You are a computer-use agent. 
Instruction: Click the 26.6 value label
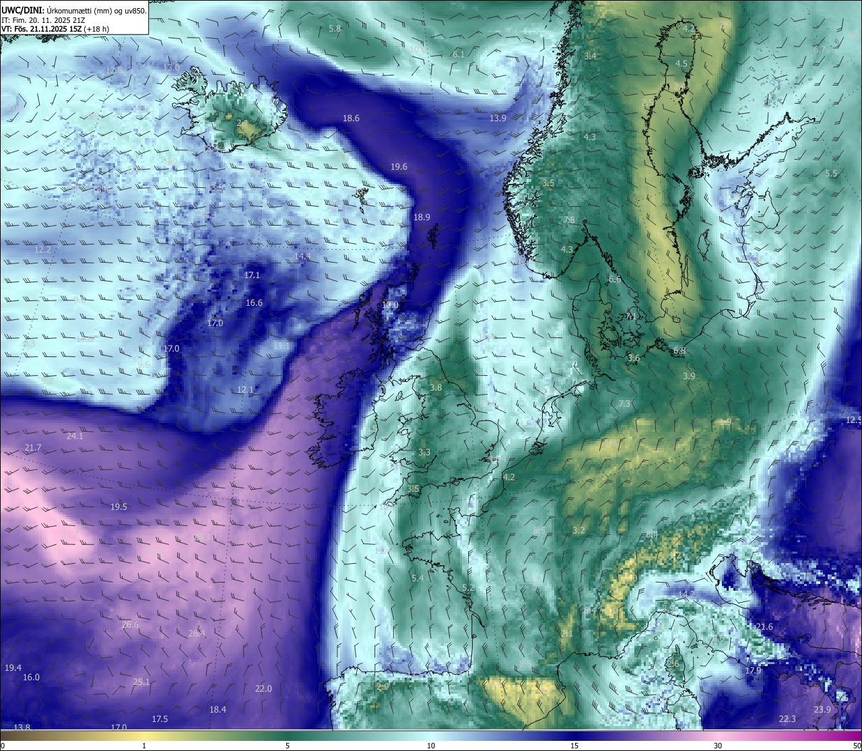pos(130,624)
